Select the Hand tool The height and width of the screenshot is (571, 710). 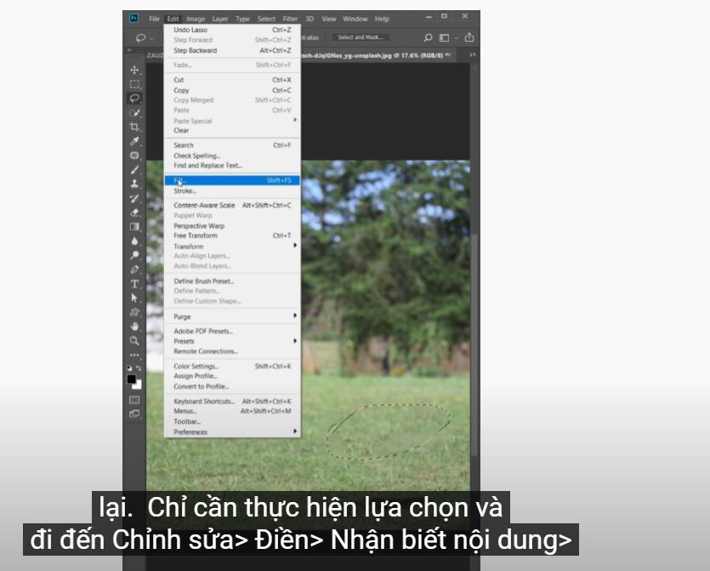[134, 326]
